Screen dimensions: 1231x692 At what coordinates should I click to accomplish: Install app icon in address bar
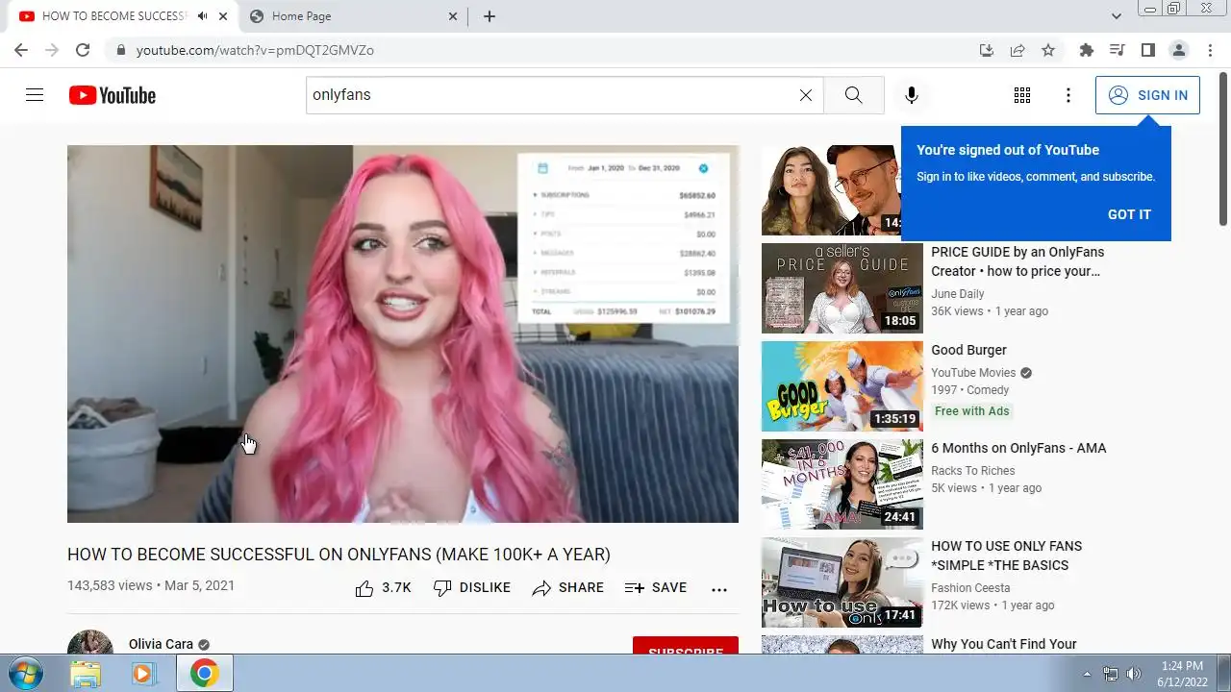pyautogui.click(x=986, y=50)
